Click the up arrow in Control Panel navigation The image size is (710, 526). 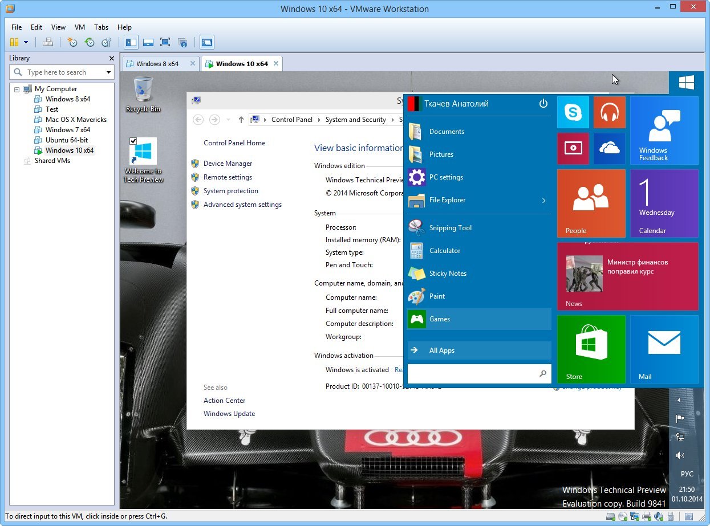[x=241, y=120]
